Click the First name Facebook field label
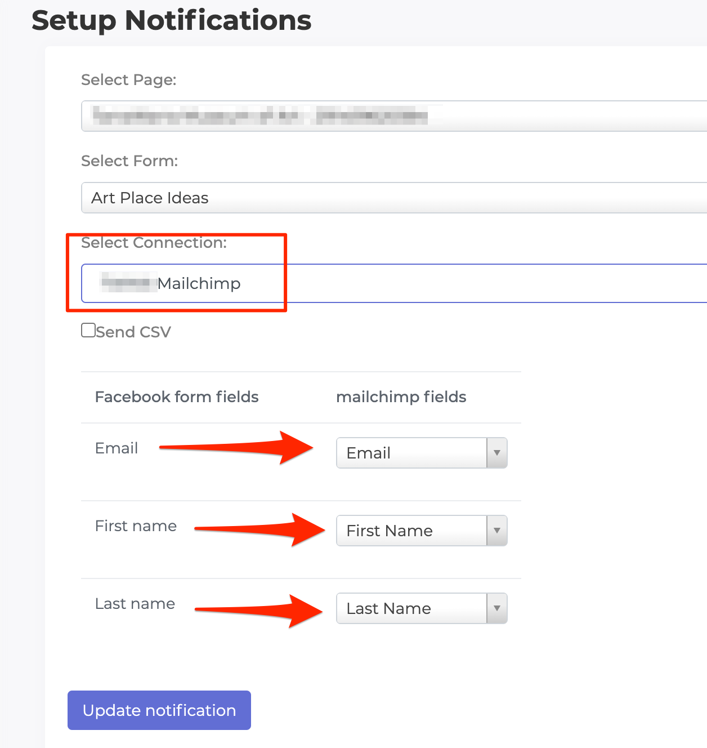 click(136, 526)
